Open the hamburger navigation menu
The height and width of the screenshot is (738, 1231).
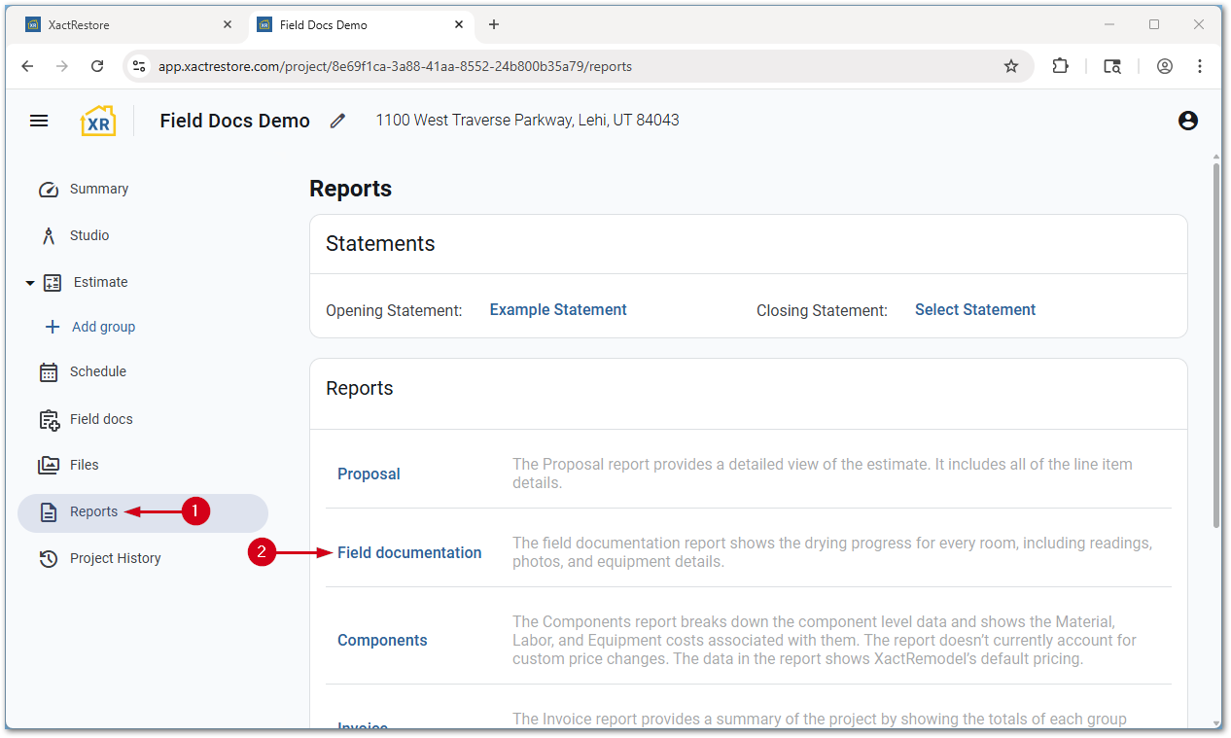[39, 121]
